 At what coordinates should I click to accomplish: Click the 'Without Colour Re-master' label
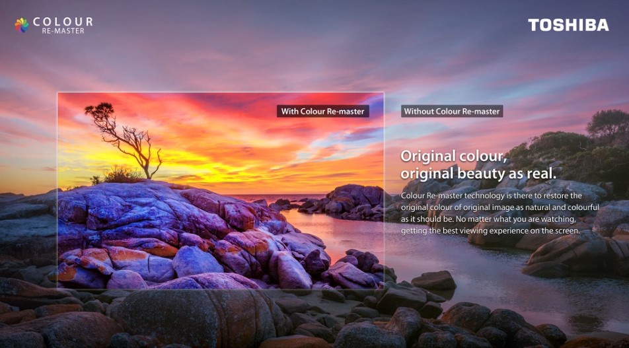[452, 111]
